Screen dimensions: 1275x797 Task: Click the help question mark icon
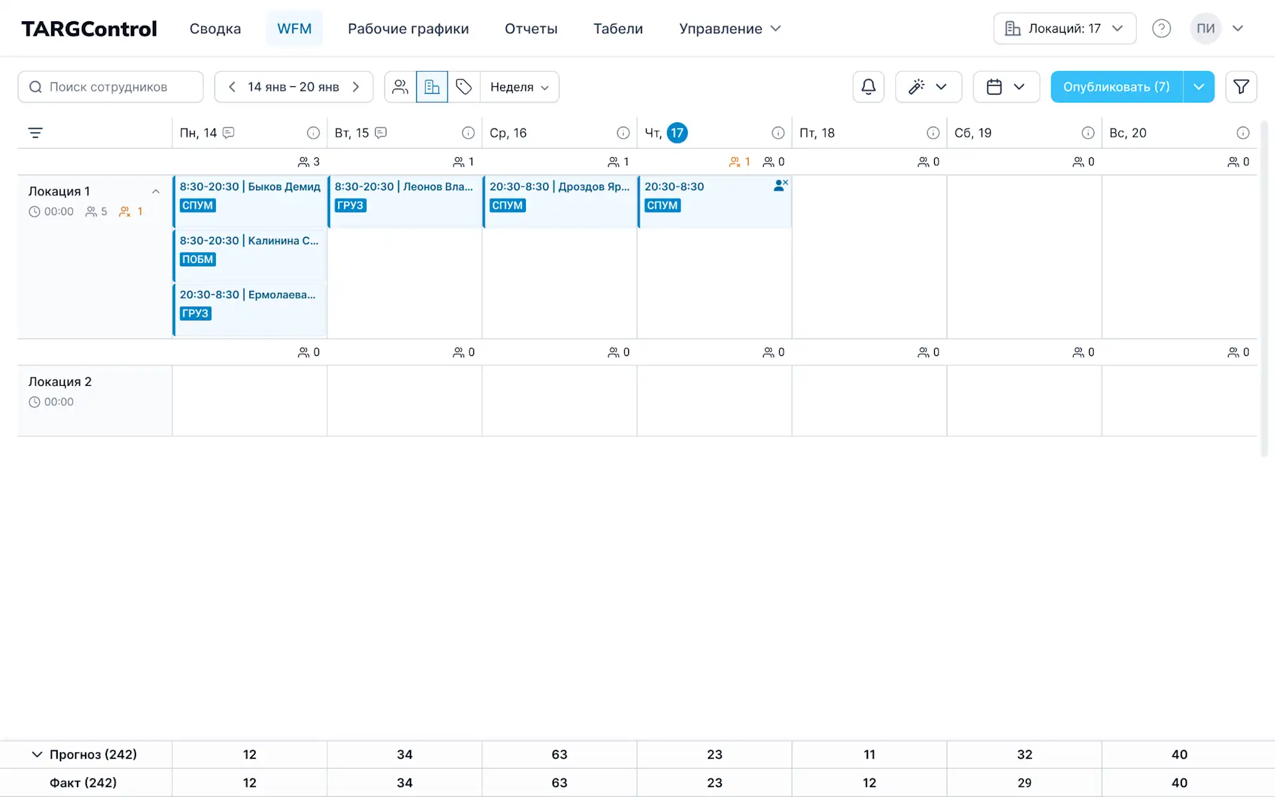tap(1161, 29)
